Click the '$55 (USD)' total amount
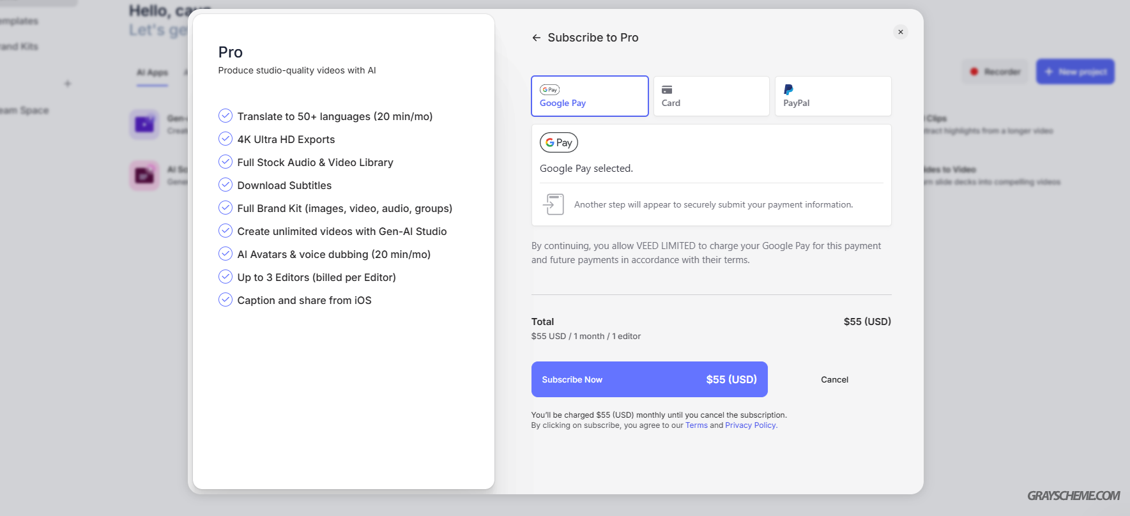Image resolution: width=1130 pixels, height=516 pixels. point(867,322)
